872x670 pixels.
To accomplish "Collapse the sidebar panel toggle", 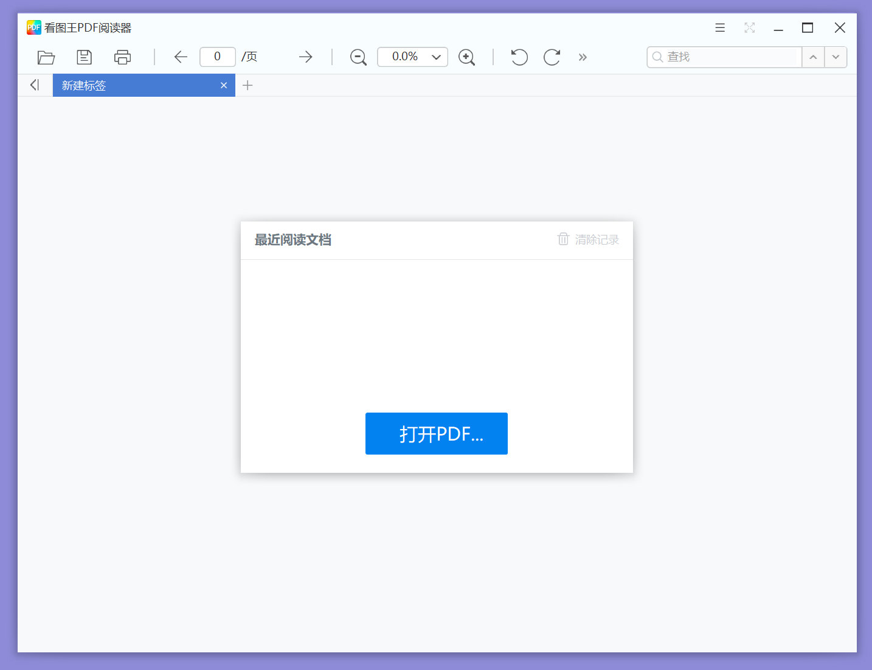I will [x=35, y=85].
